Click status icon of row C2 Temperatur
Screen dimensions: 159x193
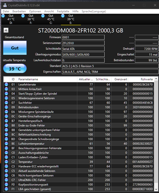point(6,162)
